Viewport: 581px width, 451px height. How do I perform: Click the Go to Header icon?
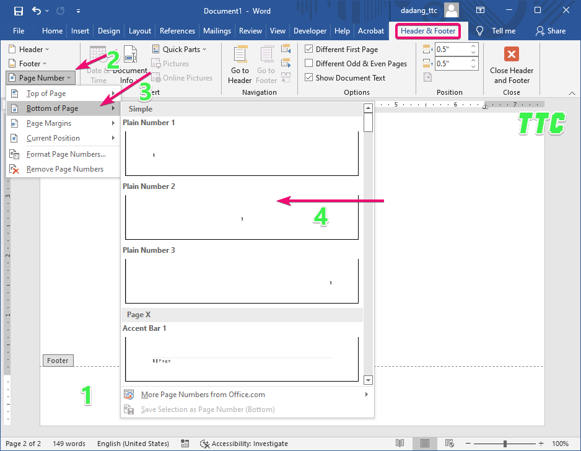(x=239, y=55)
